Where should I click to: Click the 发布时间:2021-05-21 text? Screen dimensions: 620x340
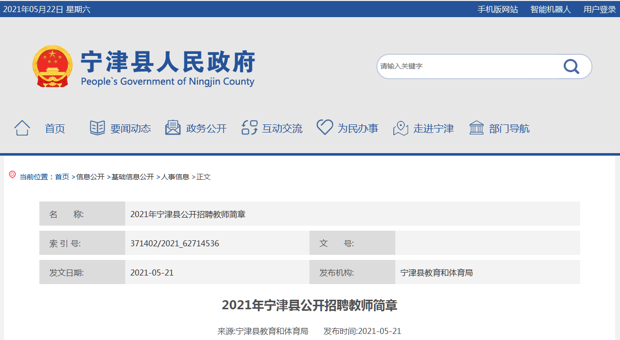pyautogui.click(x=363, y=331)
